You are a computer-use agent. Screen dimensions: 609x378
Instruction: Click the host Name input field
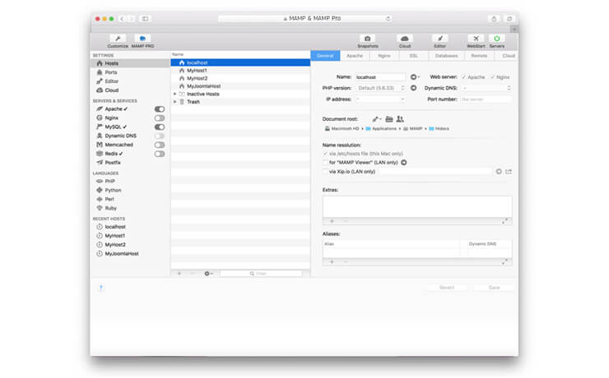(380, 77)
